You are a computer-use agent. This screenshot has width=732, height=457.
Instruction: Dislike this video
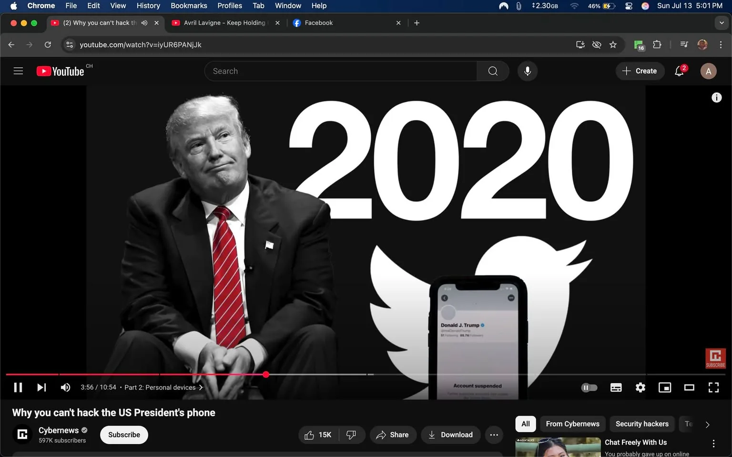click(351, 435)
